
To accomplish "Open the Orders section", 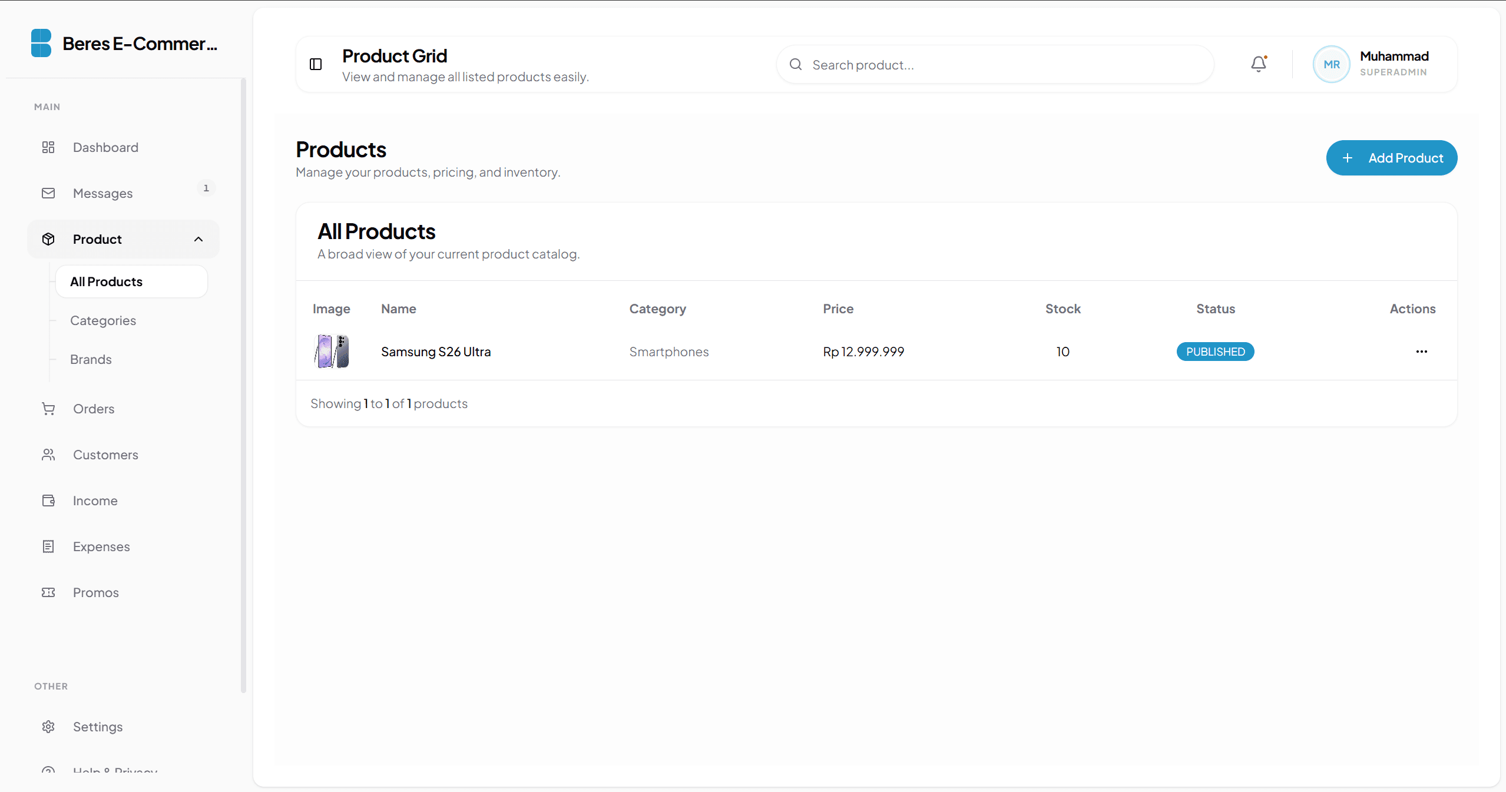I will (123, 409).
